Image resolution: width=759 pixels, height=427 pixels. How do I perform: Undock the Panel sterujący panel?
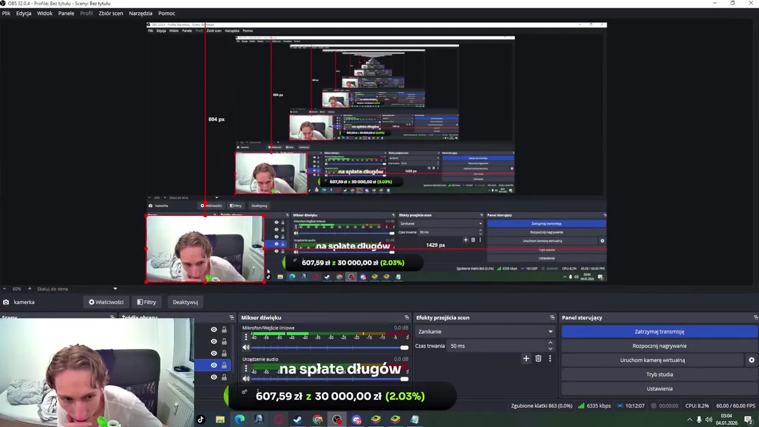point(755,318)
